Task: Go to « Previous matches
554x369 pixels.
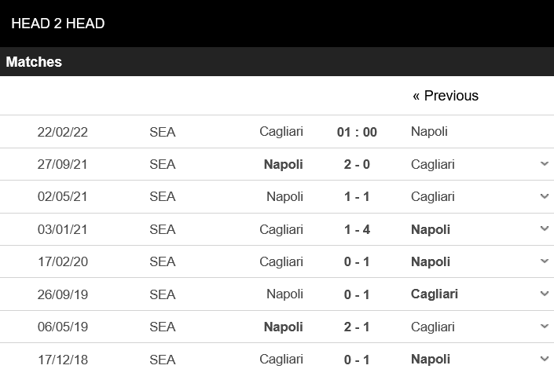Action: click(x=445, y=96)
